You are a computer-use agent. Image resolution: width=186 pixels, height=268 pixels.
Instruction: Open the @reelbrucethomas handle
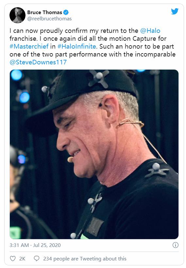click(49, 19)
